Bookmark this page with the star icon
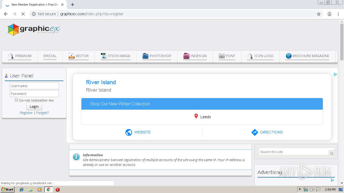Viewport: 344px width, 193px height. (x=319, y=14)
